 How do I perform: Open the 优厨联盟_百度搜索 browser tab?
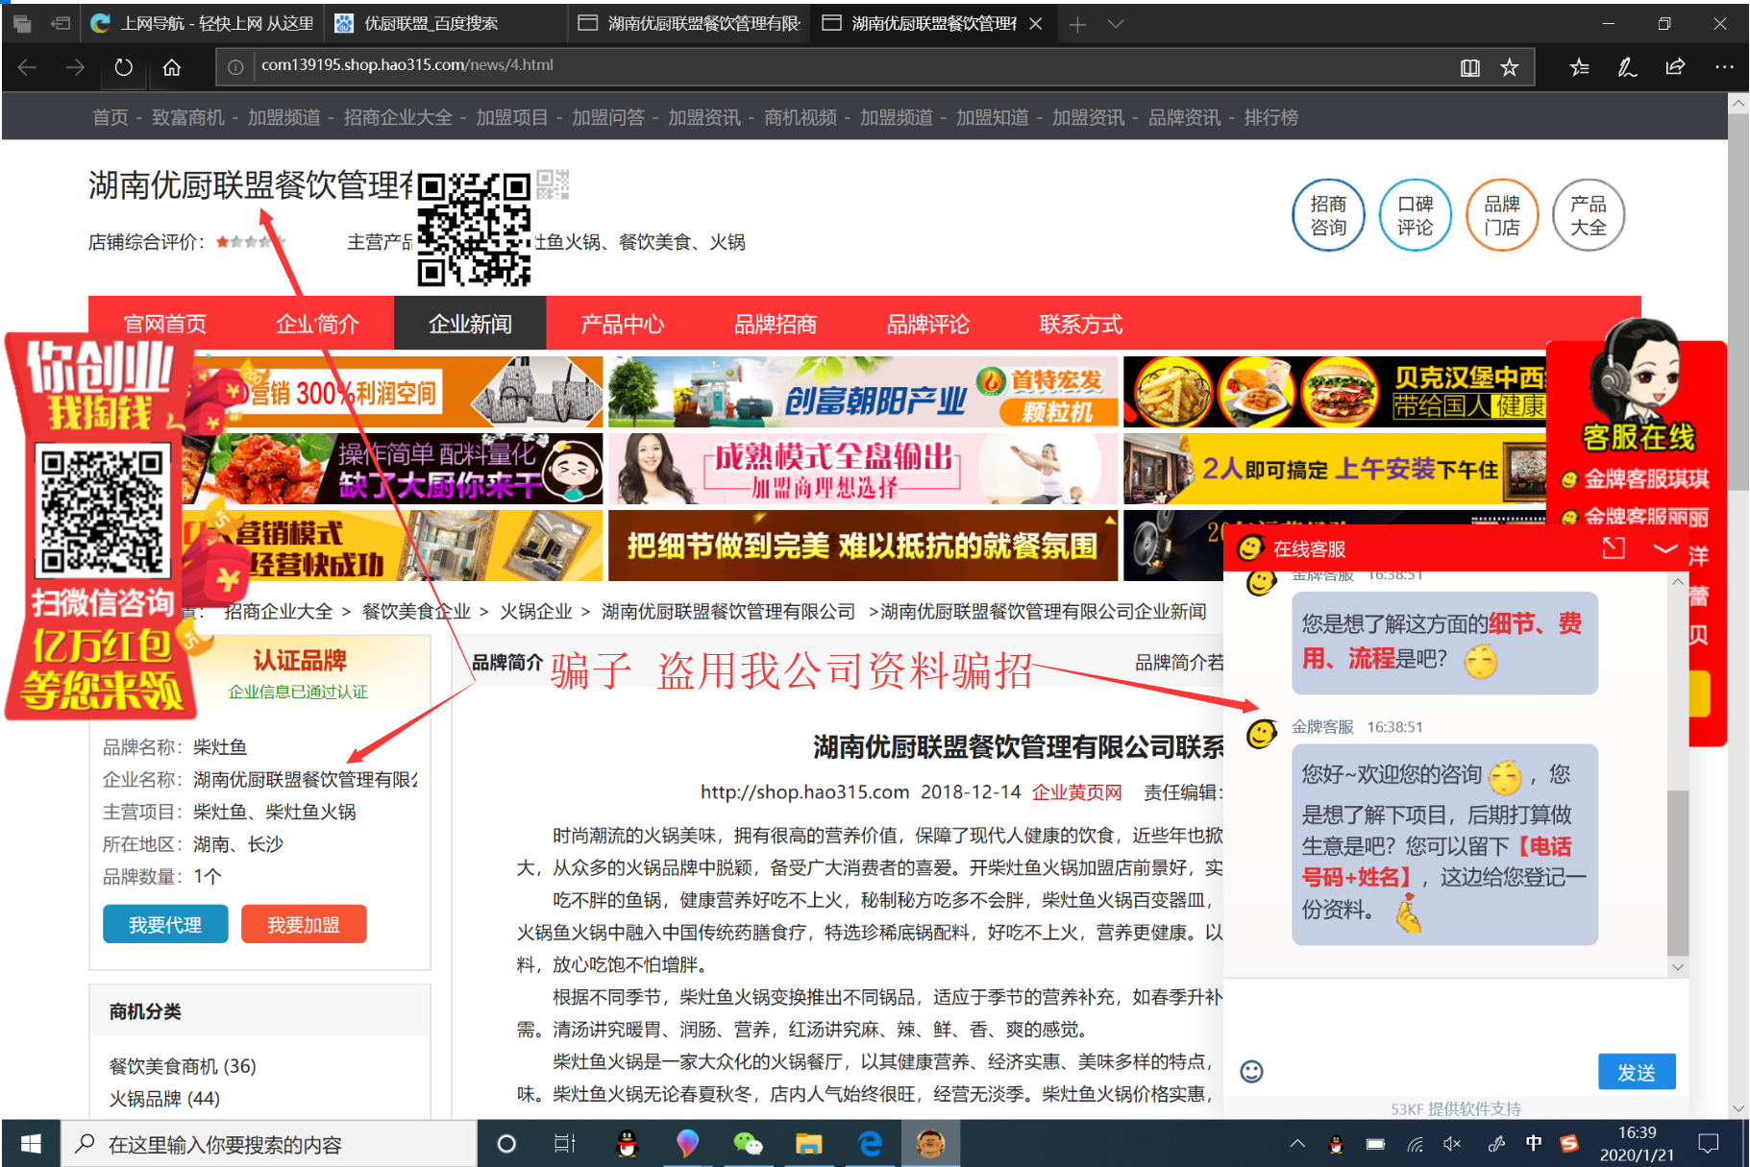tap(431, 24)
